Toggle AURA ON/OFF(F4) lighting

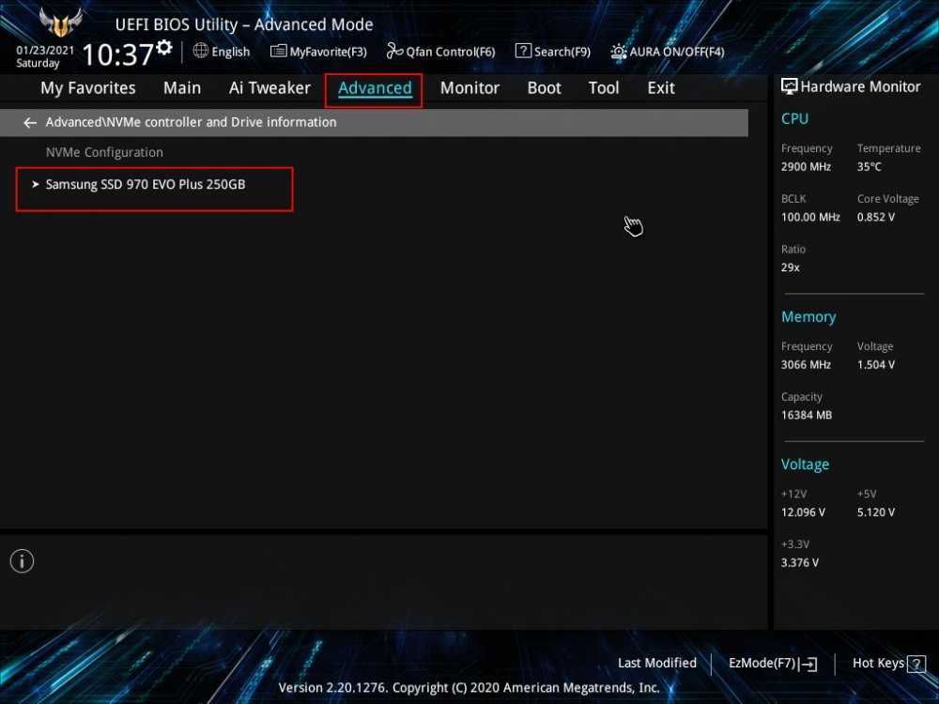tap(667, 52)
